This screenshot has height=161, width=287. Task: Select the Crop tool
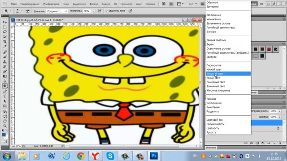point(5,42)
